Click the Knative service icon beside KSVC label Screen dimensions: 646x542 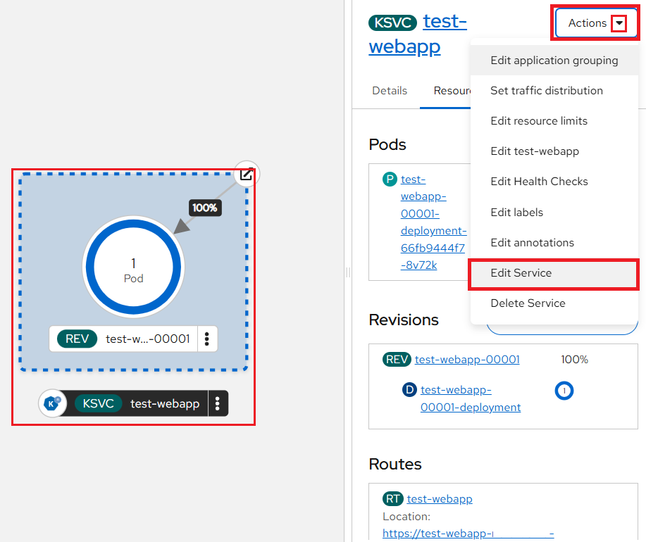[52, 403]
